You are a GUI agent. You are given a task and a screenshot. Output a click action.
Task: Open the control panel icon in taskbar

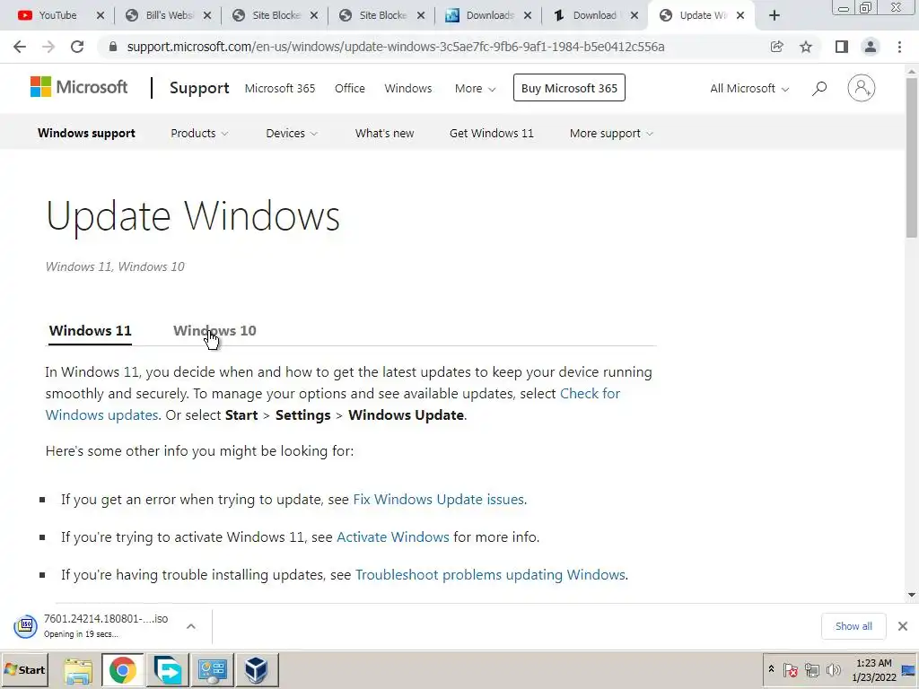click(x=212, y=669)
